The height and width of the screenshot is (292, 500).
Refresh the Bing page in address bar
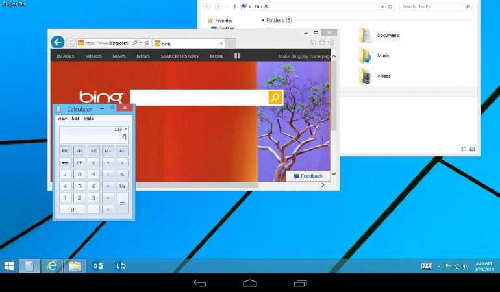pos(147,43)
